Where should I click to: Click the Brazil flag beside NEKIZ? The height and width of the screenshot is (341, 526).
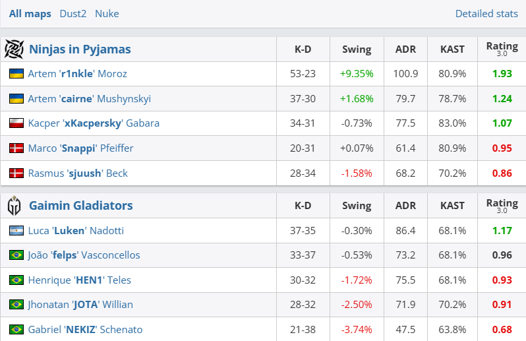(x=16, y=329)
